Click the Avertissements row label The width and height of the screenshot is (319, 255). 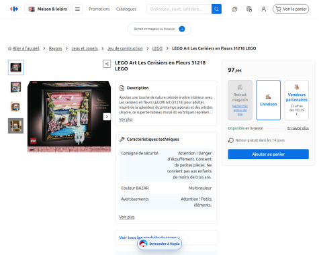(x=135, y=199)
